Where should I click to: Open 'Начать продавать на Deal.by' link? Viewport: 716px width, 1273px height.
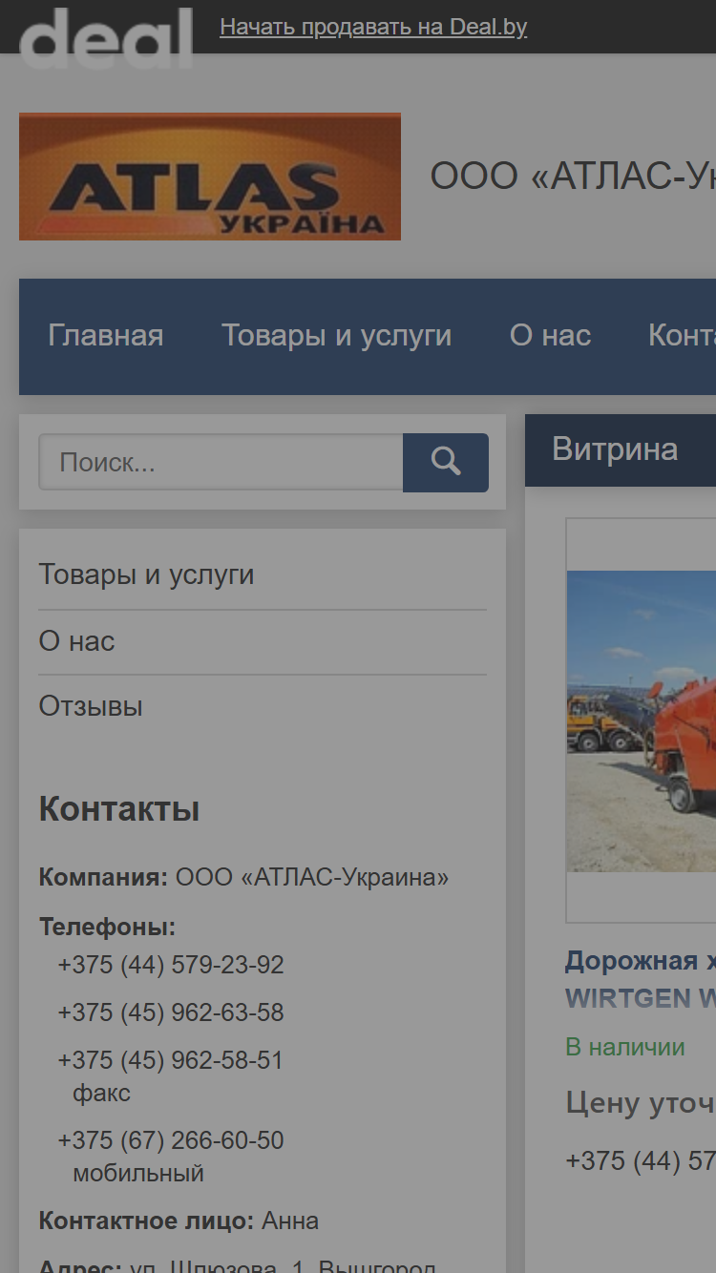373,27
